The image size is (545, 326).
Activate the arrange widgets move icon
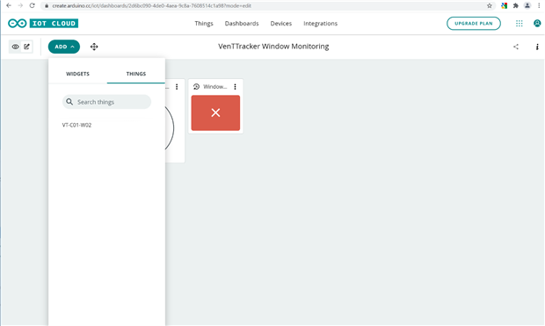click(x=94, y=47)
